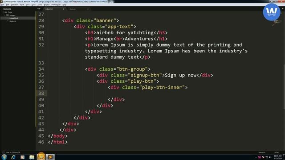285x160 pixels.
Task: Click "app-text" class name text
Action: 119,27
